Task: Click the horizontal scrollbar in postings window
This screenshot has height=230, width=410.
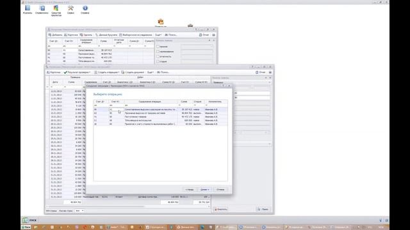Action: point(128,206)
